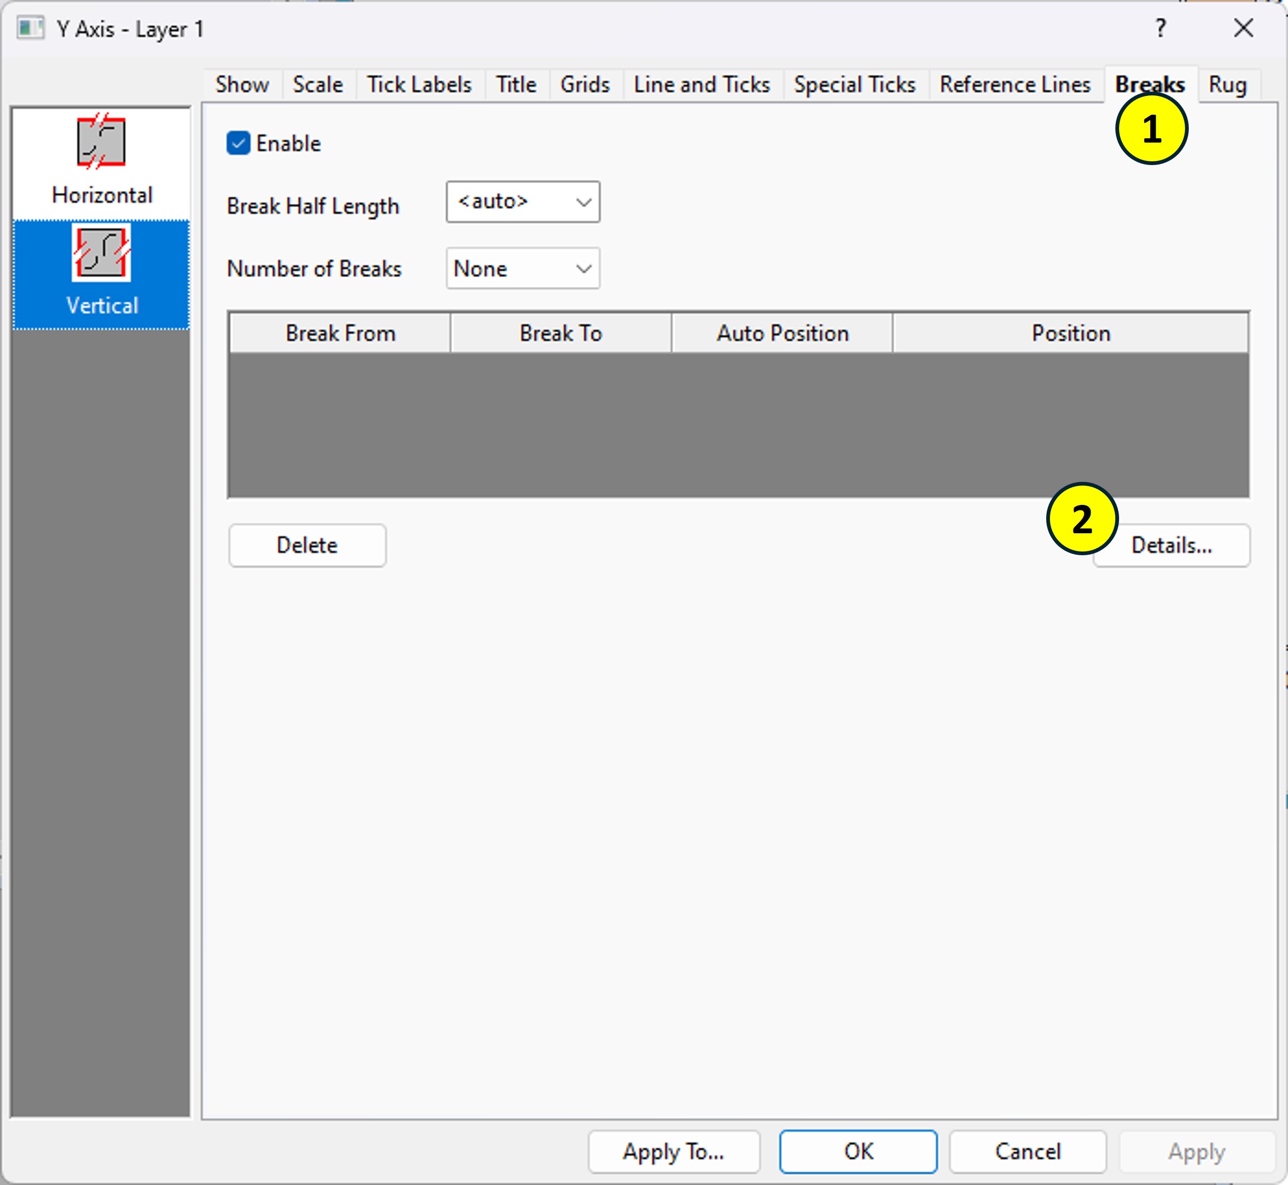Select the Horizontal axis break icon

(x=101, y=141)
